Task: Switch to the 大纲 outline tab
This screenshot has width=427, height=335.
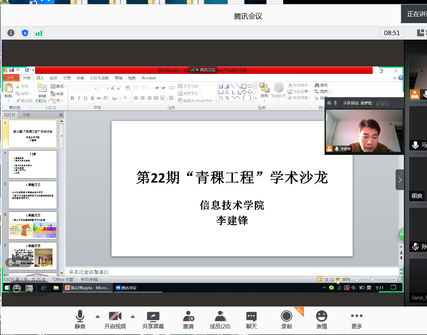Action: click(26, 115)
